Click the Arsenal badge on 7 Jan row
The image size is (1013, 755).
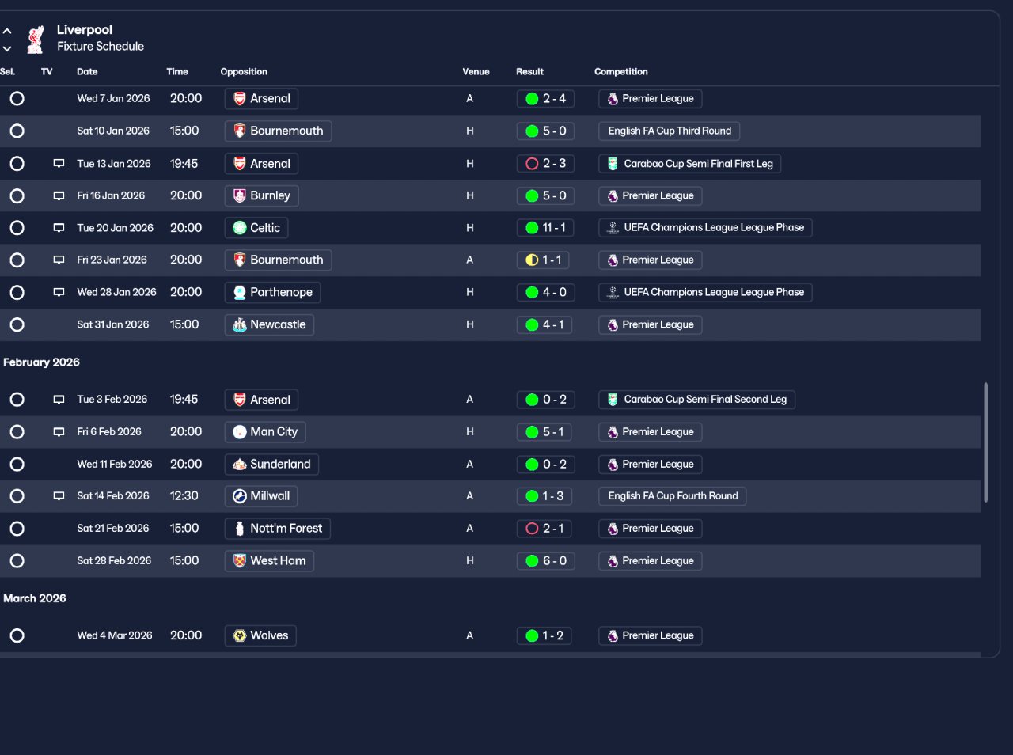pos(240,99)
